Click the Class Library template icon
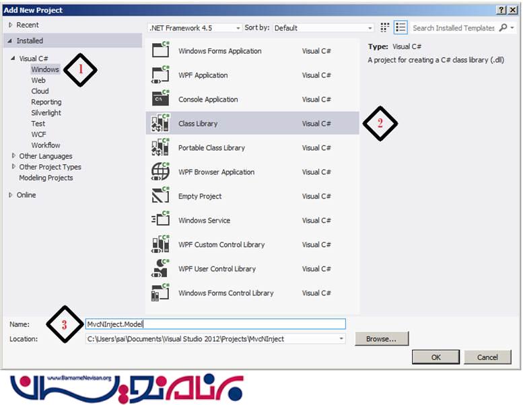Viewport: 523px width, 405px height. pos(160,124)
